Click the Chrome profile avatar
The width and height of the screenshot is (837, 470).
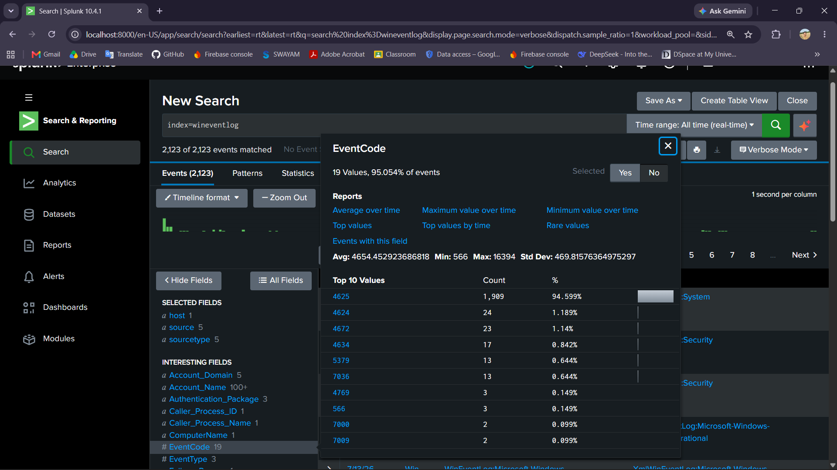[805, 34]
